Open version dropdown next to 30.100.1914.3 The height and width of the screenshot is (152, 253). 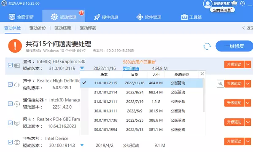coord(82,145)
